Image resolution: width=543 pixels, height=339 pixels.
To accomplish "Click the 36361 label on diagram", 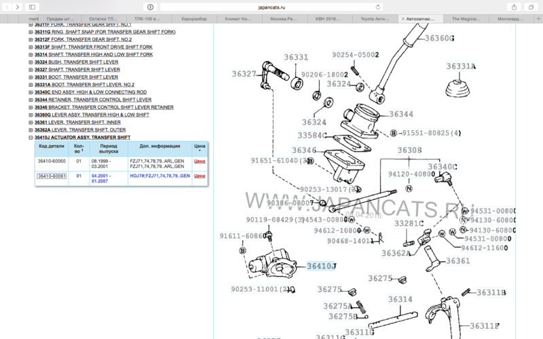I will pyautogui.click(x=457, y=261).
